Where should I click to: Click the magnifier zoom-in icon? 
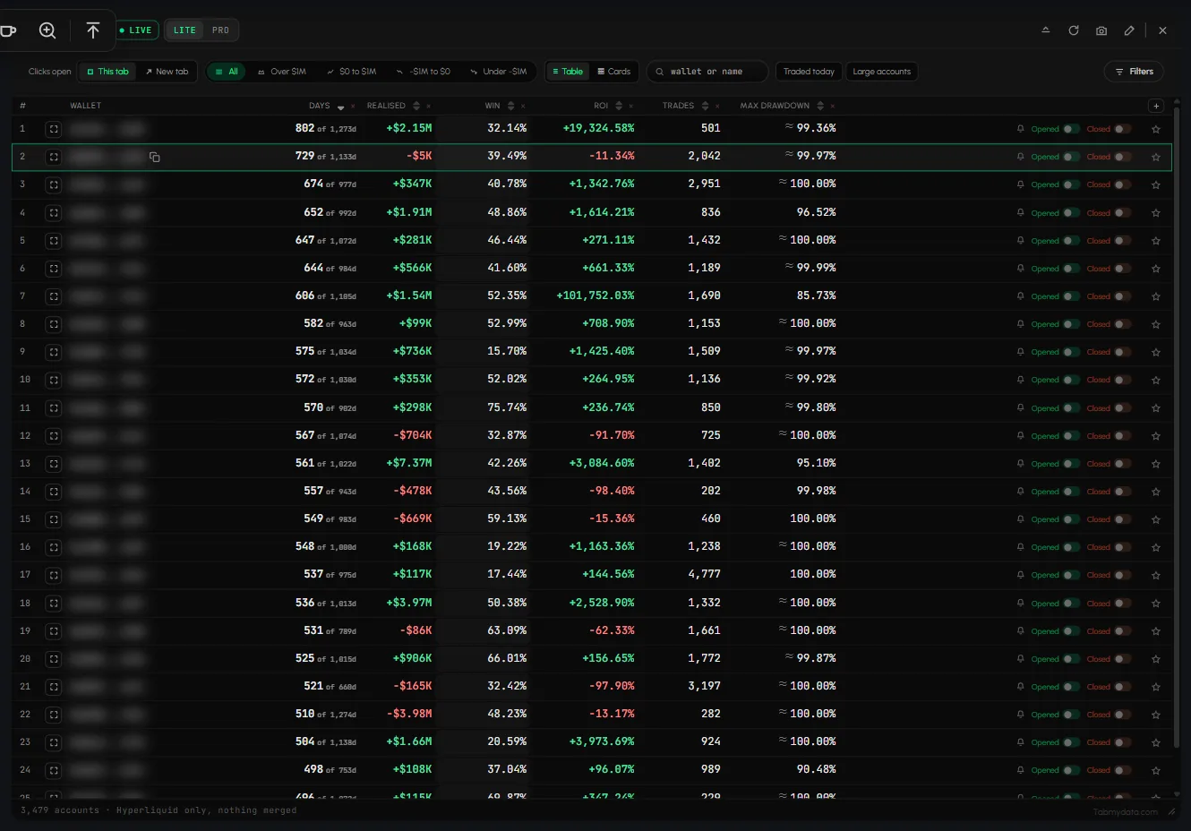click(47, 30)
